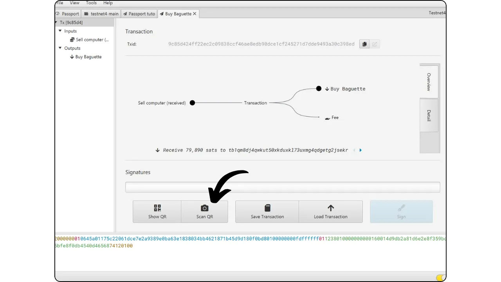Screen dimensions: 501x282
Task: Click the Show QR button
Action: [x=157, y=212]
